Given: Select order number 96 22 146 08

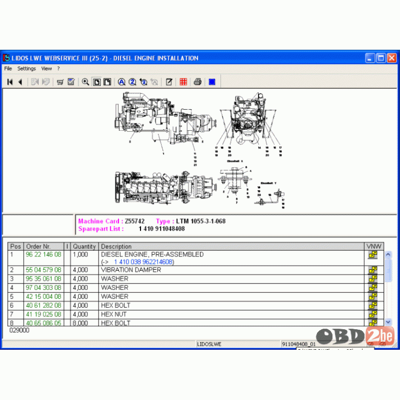Looking at the screenshot, I should click(x=44, y=254).
